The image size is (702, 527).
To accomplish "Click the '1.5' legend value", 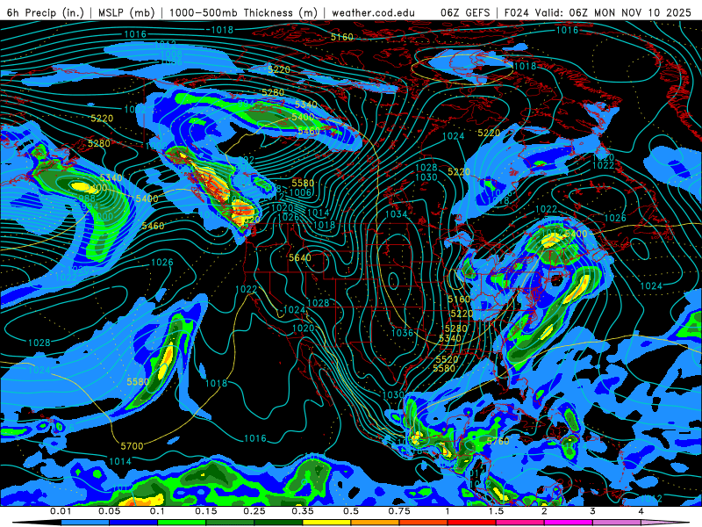I will 496,511.
